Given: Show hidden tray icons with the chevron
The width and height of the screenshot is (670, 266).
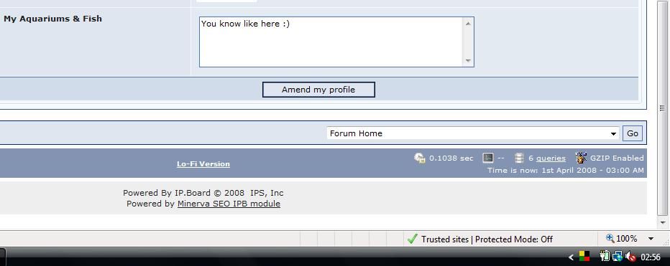Looking at the screenshot, I should [571, 257].
